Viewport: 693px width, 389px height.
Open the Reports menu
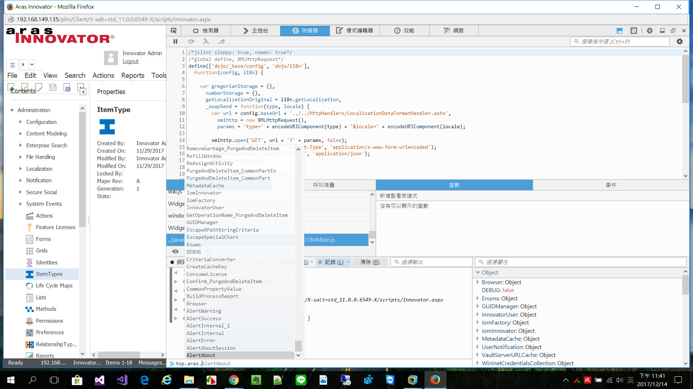click(x=132, y=75)
